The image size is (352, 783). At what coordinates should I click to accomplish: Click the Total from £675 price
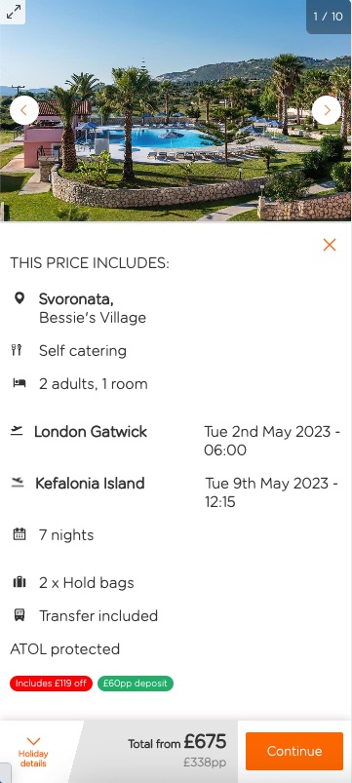click(177, 743)
